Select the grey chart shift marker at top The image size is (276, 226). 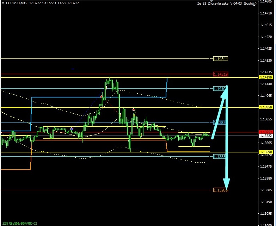[211, 1]
